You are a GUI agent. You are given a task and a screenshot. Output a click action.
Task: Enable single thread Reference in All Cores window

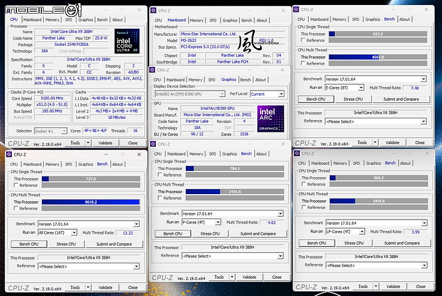point(16,185)
